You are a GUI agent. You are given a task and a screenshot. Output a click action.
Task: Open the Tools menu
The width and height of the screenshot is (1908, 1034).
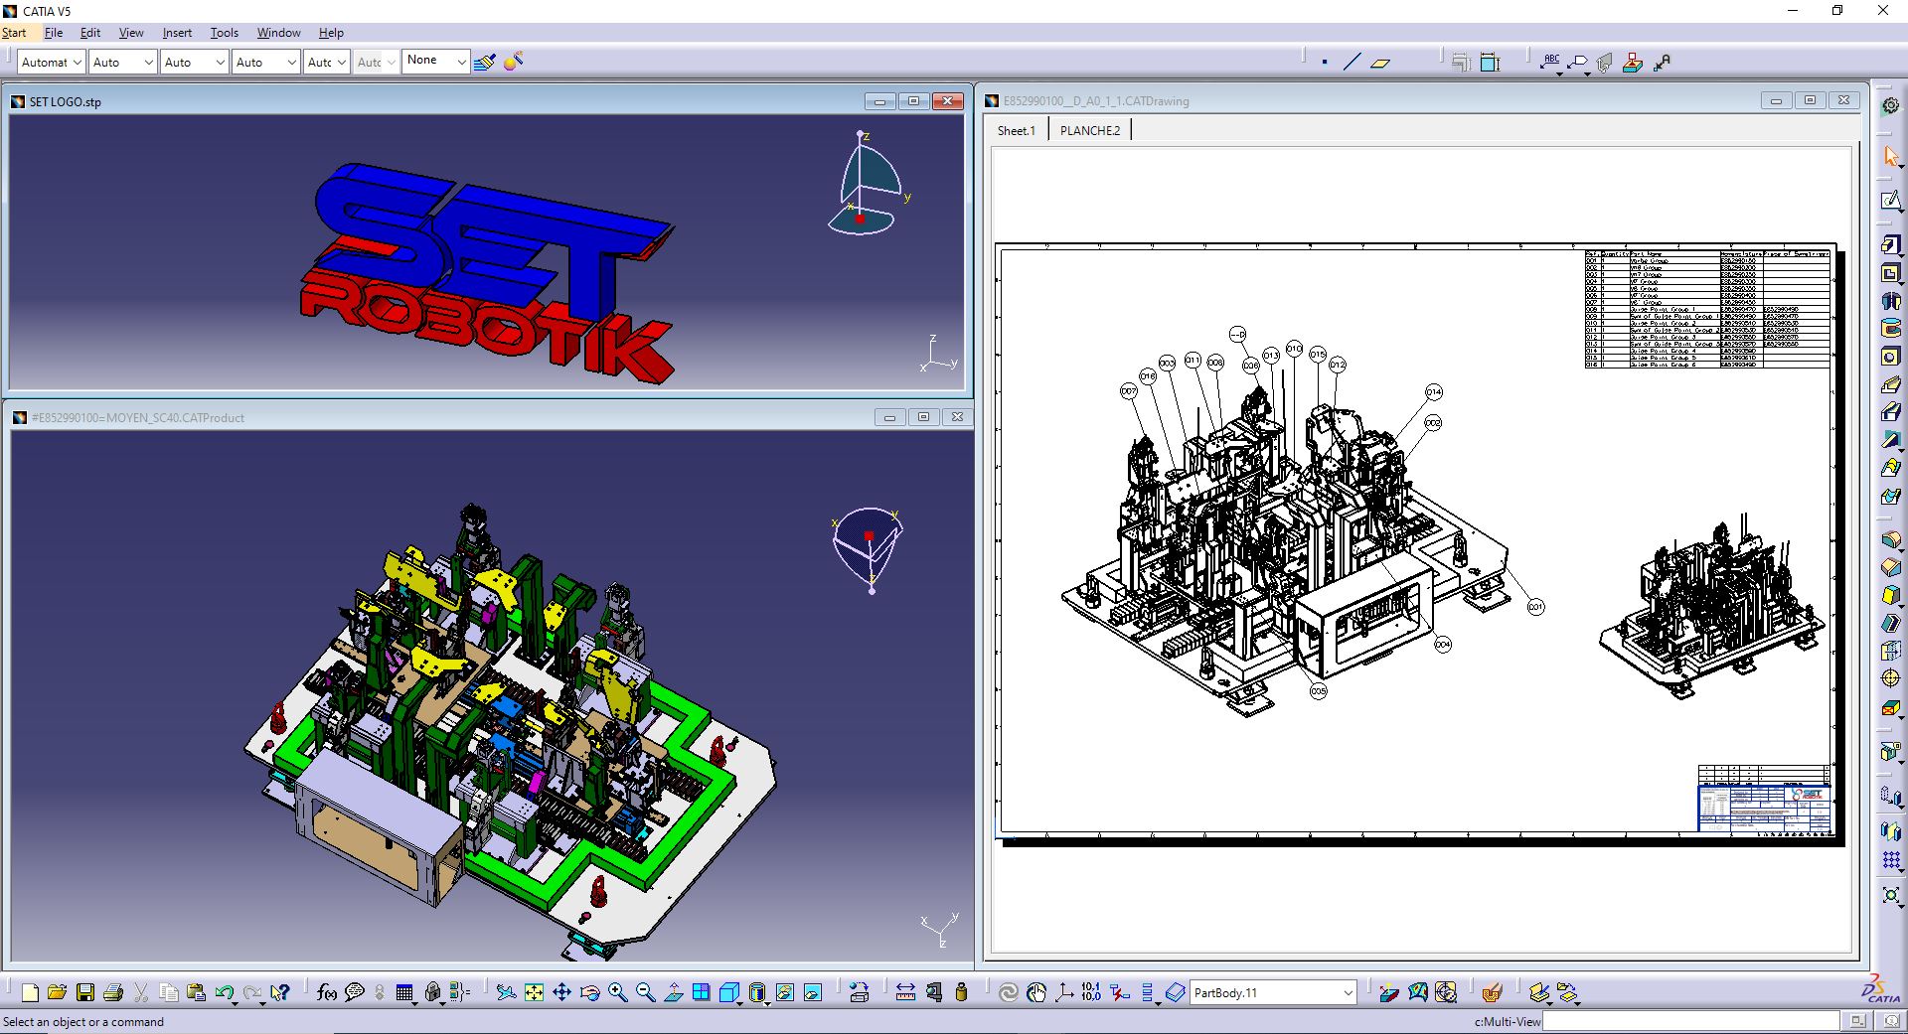pyautogui.click(x=224, y=33)
